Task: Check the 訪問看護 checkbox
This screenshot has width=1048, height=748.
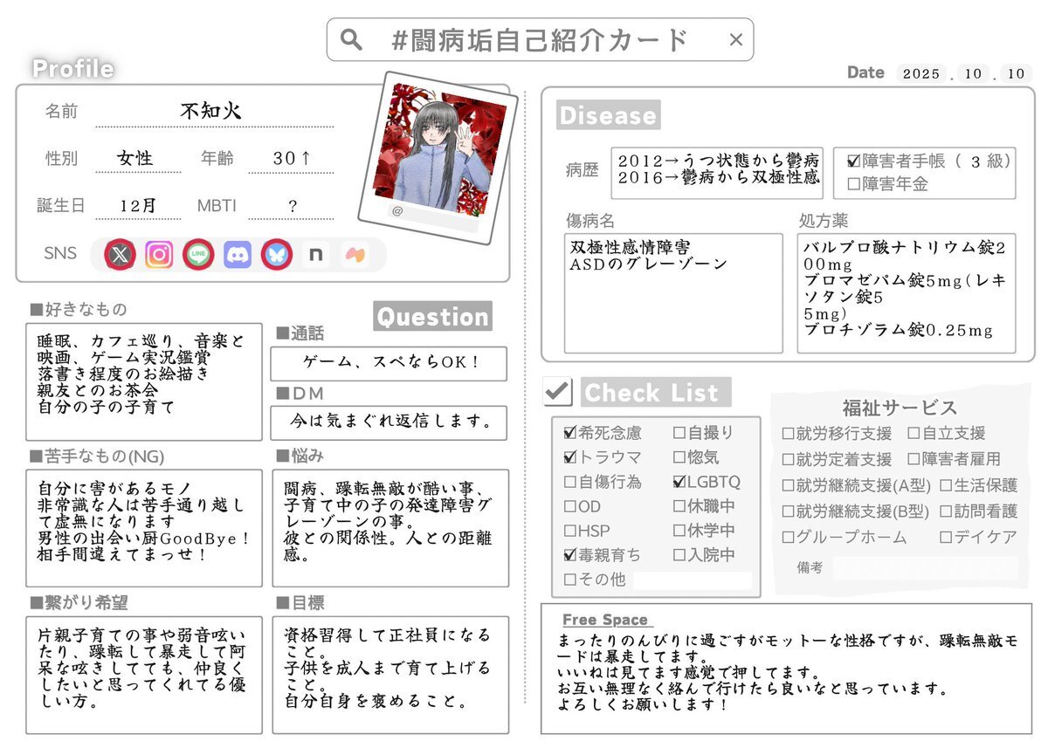Action: [x=946, y=511]
